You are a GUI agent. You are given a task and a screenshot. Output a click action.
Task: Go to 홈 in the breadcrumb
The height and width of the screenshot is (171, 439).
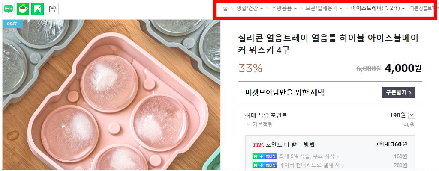226,9
